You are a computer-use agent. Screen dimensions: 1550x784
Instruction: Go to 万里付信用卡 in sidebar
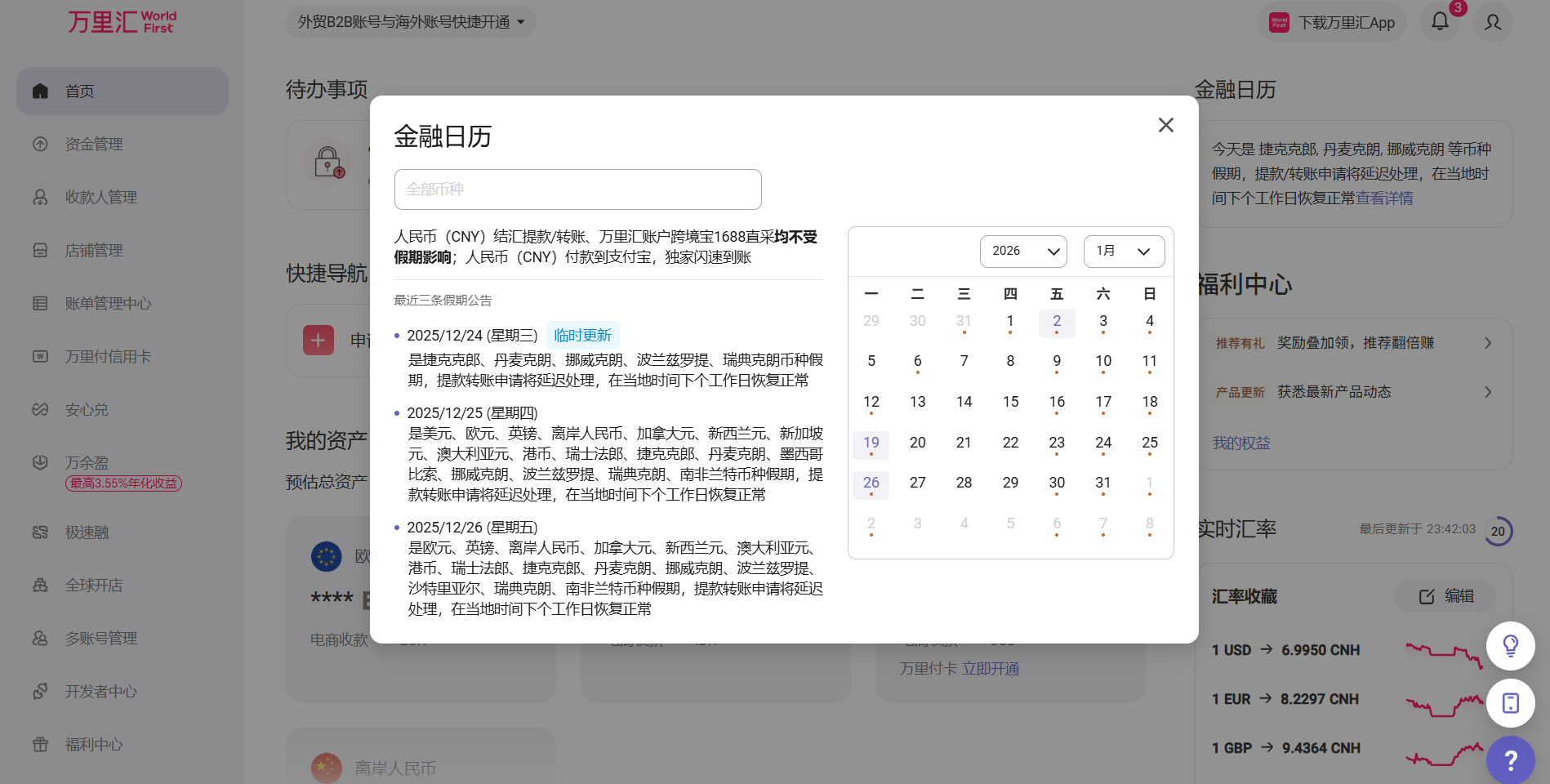pyautogui.click(x=108, y=357)
